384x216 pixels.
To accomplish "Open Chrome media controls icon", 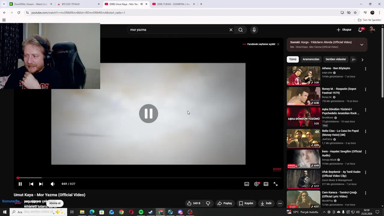I will click(x=365, y=13).
